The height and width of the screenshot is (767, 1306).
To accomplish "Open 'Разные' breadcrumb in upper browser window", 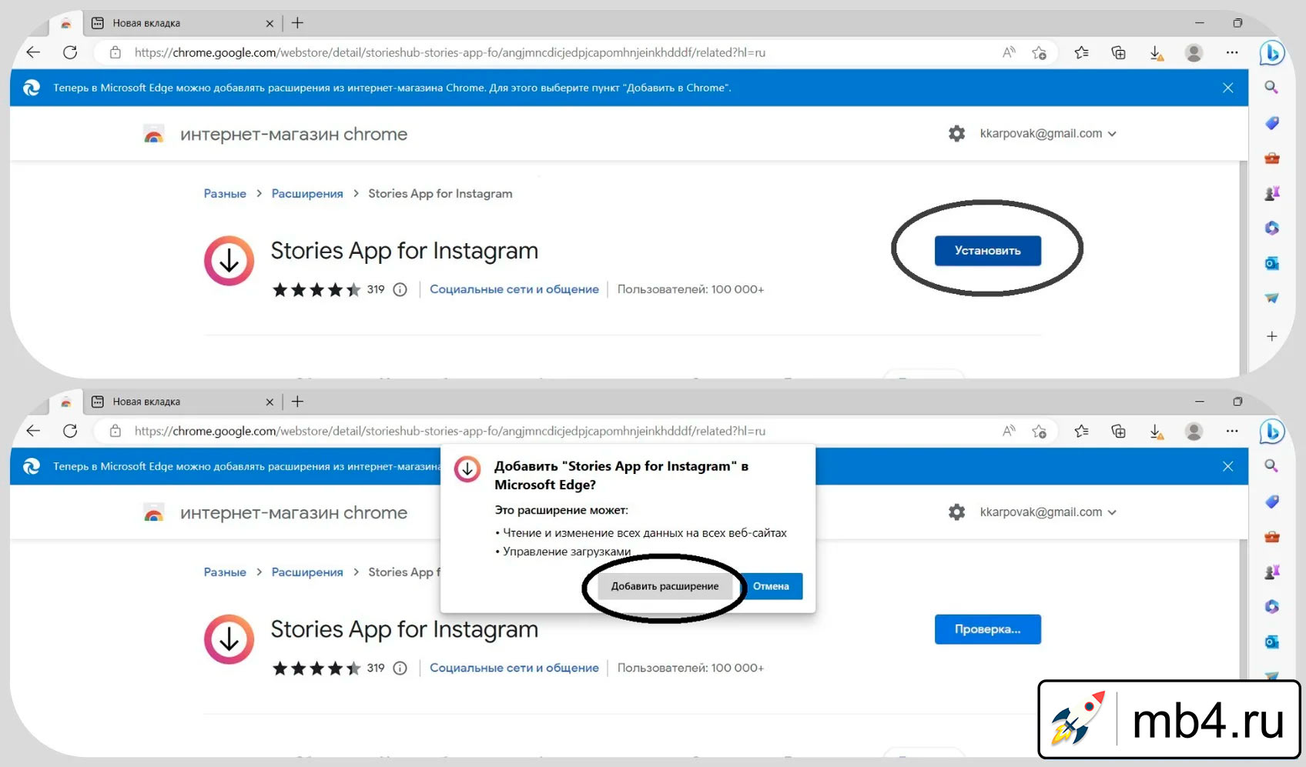I will 225,194.
